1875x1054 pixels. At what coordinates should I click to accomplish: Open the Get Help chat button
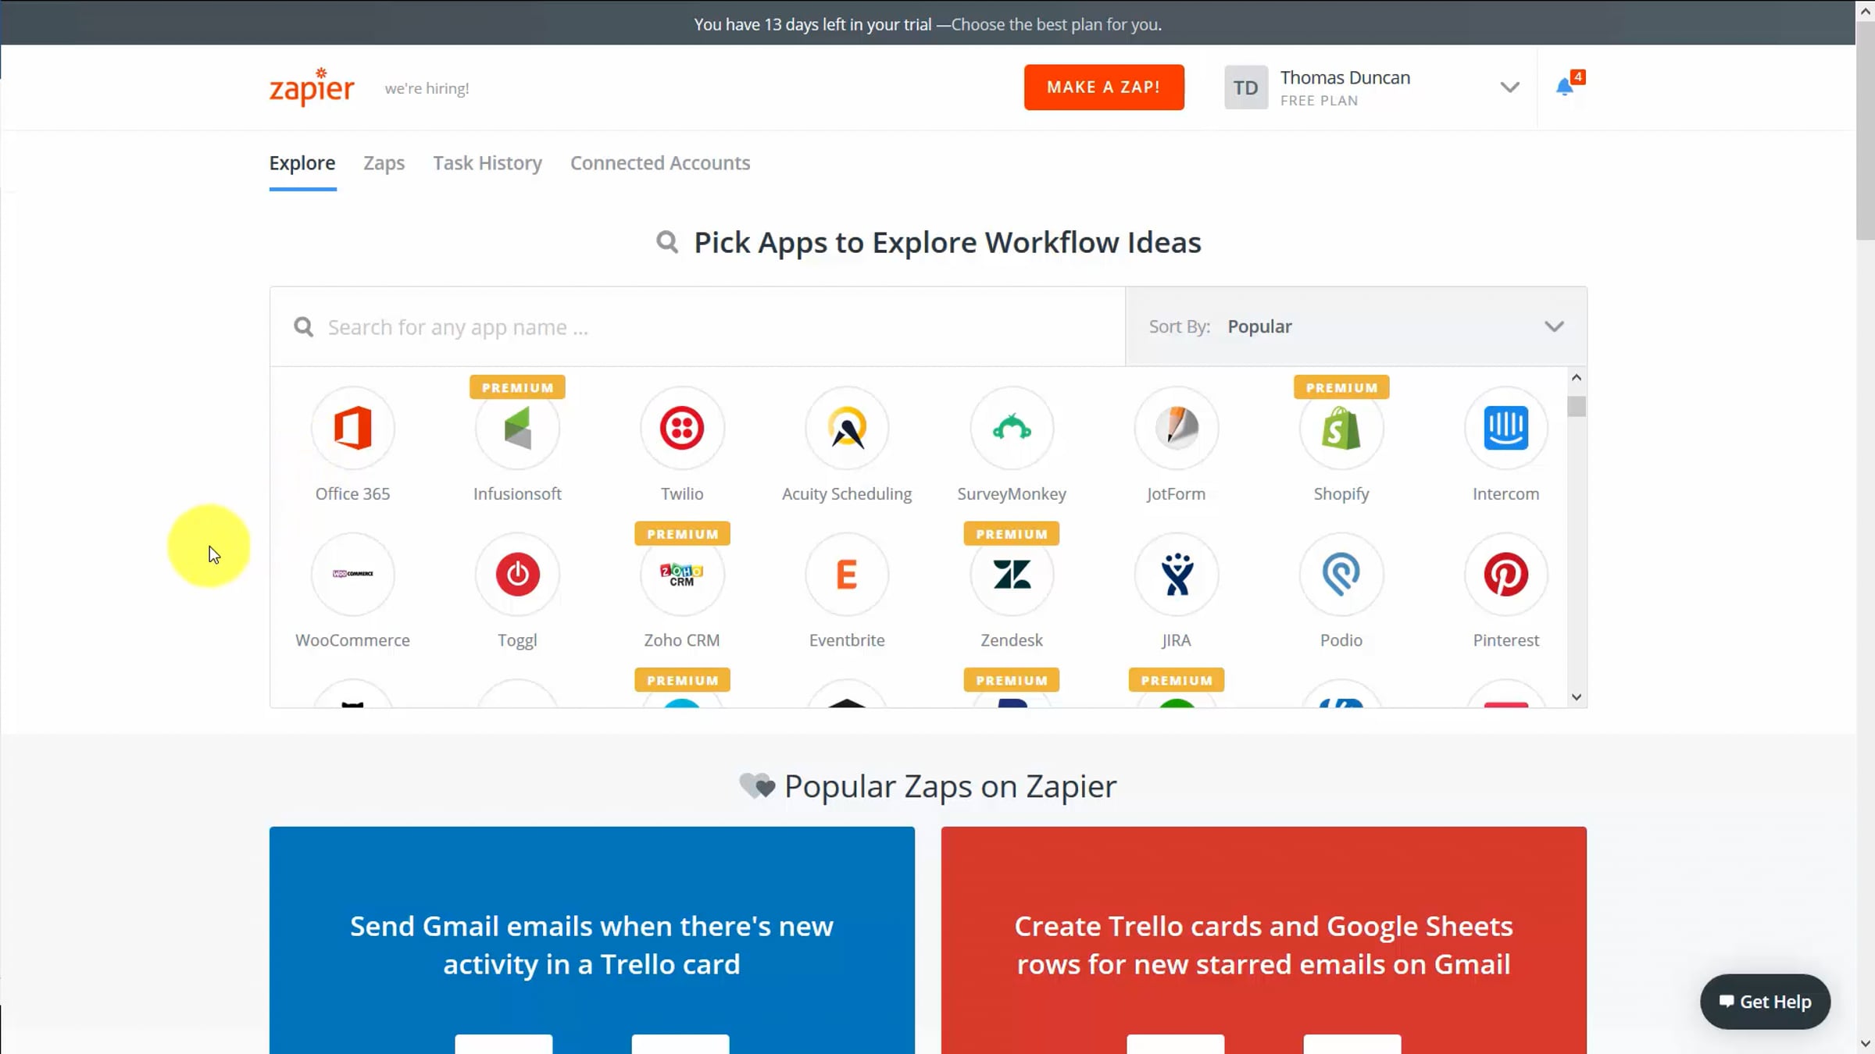click(x=1765, y=1002)
